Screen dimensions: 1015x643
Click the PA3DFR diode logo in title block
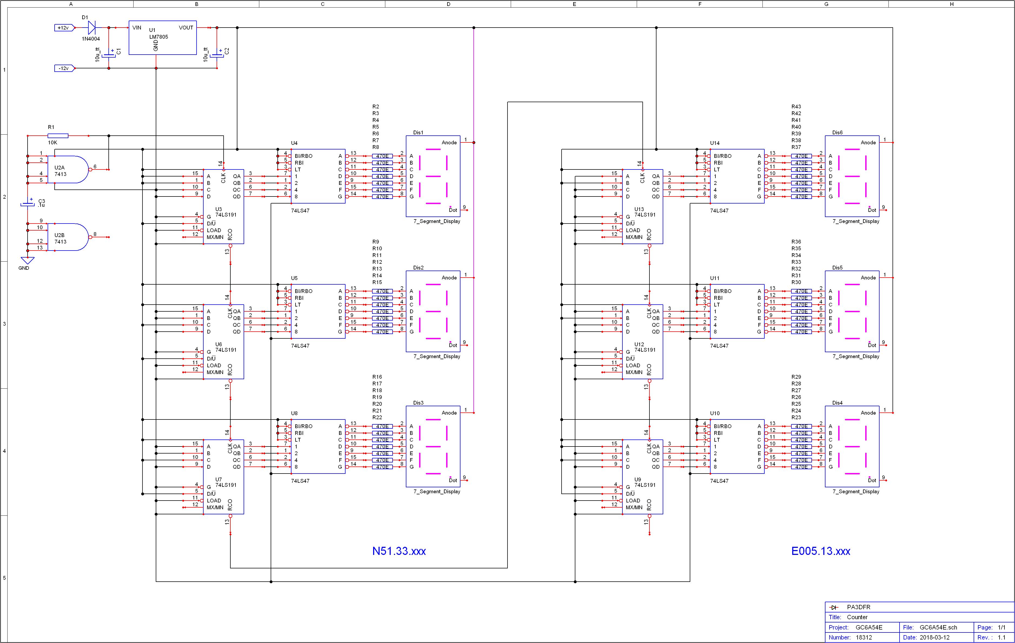coord(833,607)
